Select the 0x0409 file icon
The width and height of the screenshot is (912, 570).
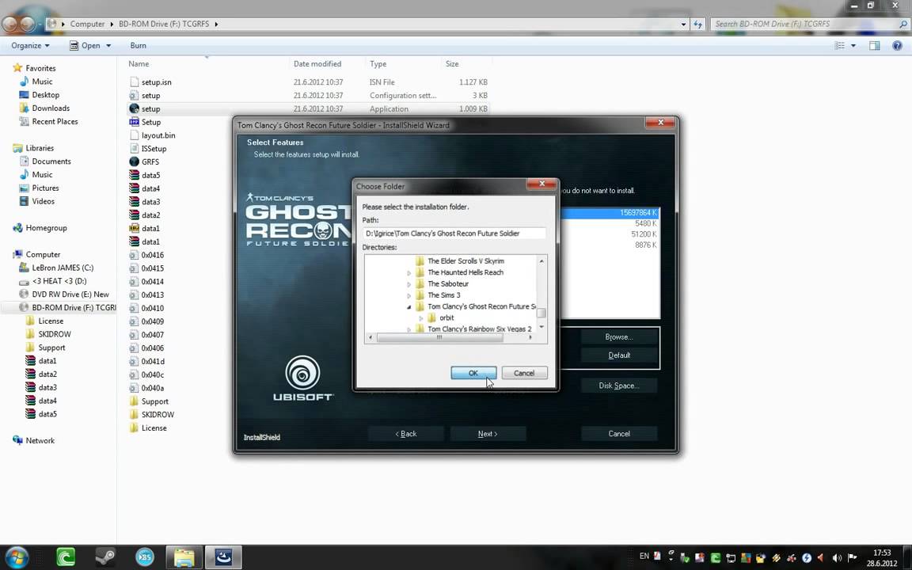[135, 321]
